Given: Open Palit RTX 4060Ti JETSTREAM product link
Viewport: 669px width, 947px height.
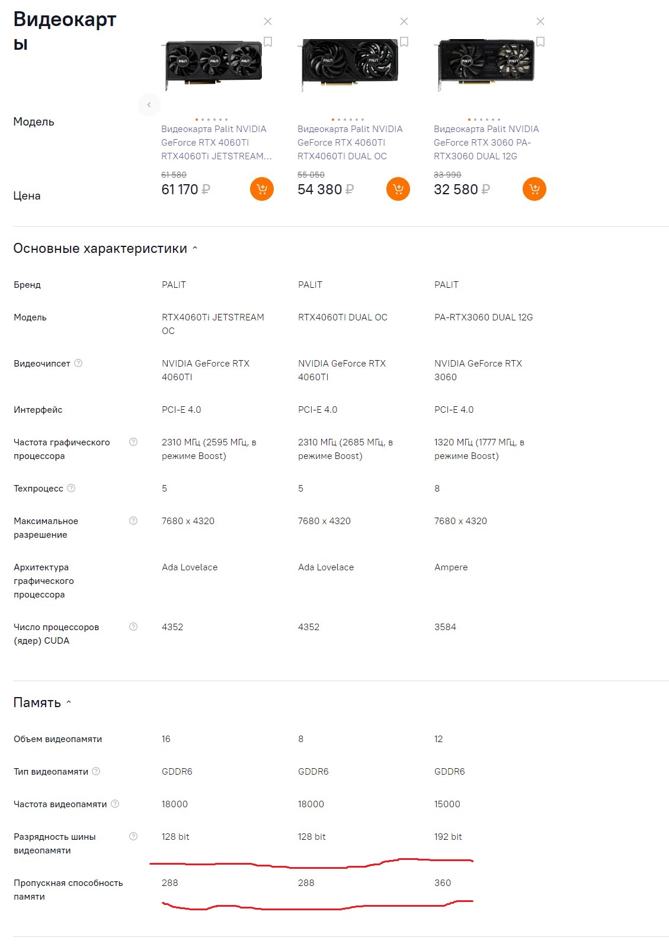Looking at the screenshot, I should pyautogui.click(x=215, y=143).
